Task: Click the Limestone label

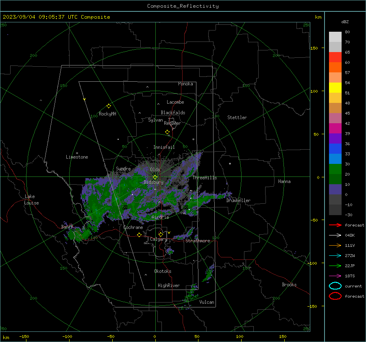Action: pyautogui.click(x=77, y=157)
